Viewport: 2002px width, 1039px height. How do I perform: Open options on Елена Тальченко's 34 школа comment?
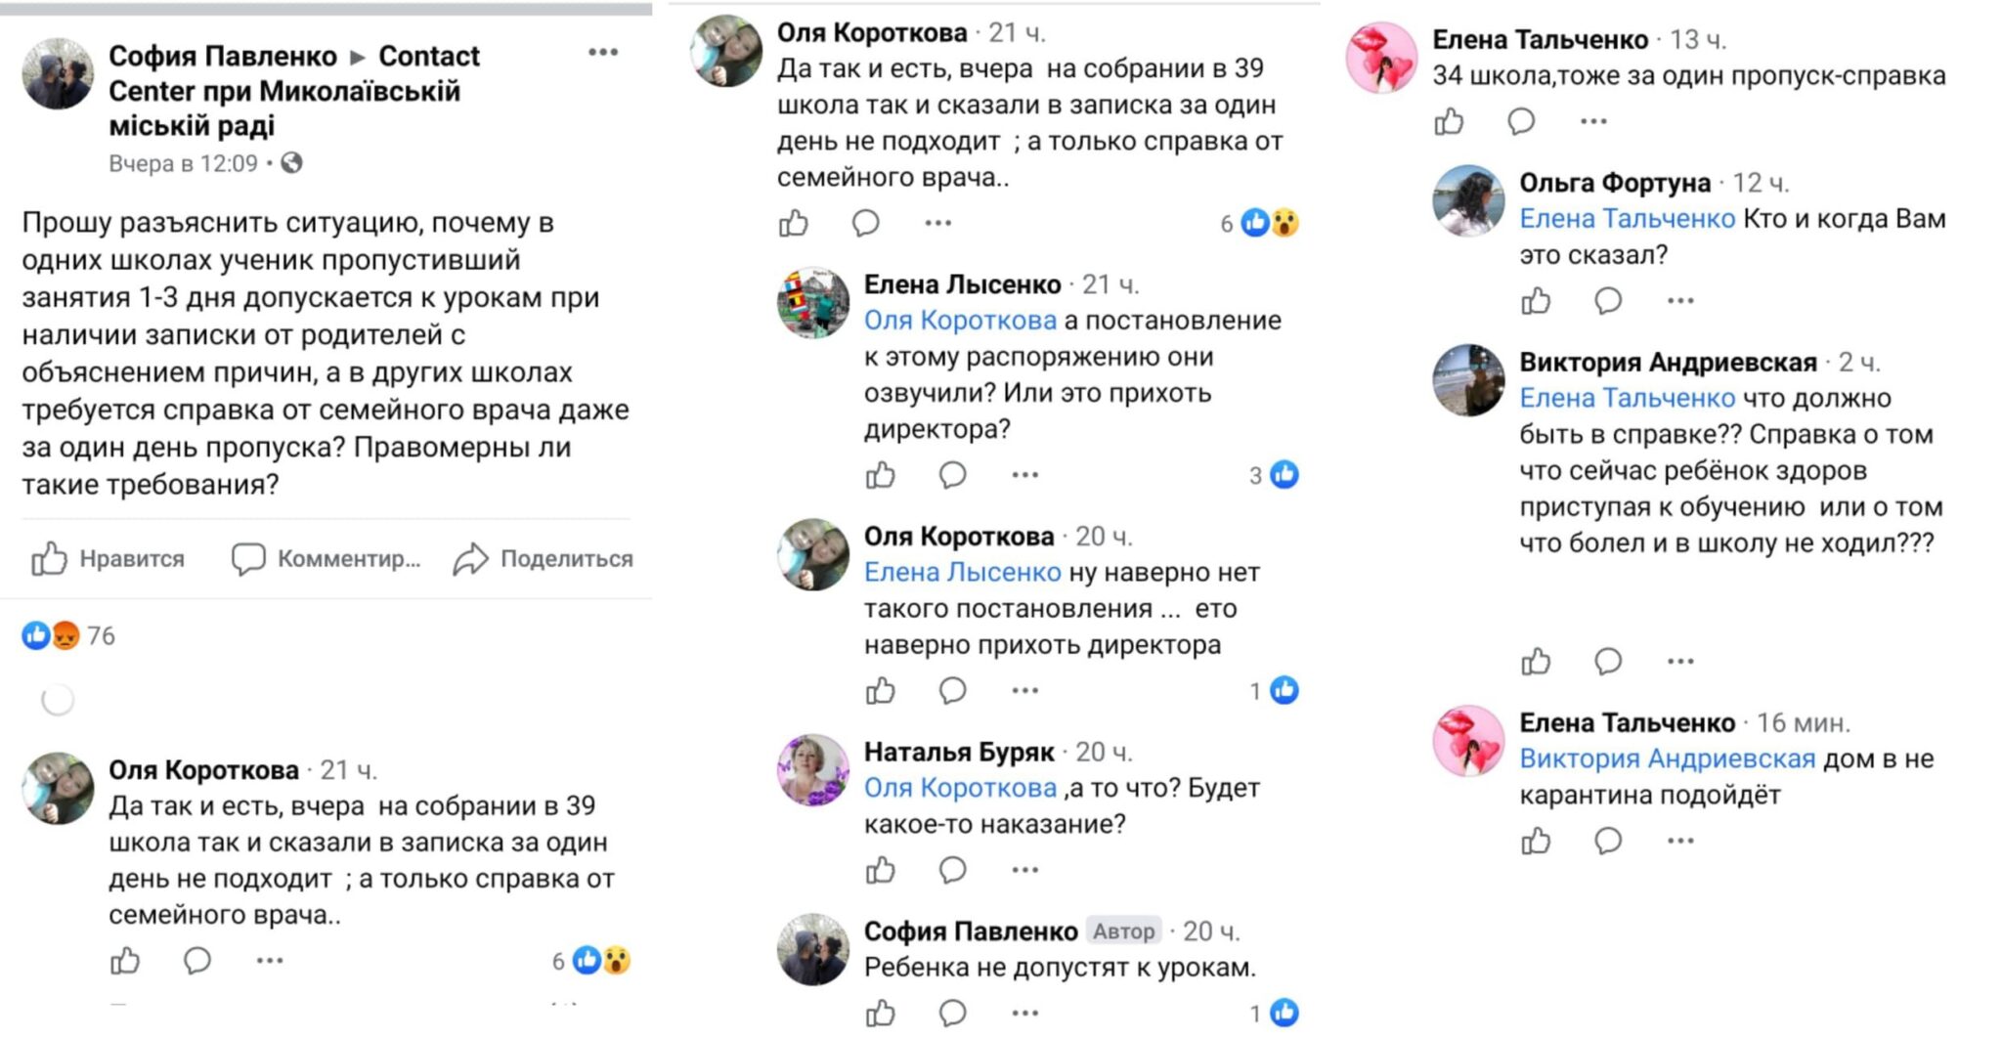pyautogui.click(x=1593, y=122)
